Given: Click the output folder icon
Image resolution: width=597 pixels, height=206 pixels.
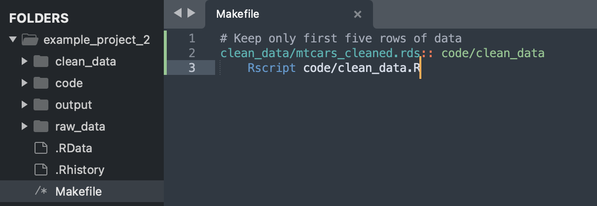Looking at the screenshot, I should point(41,105).
